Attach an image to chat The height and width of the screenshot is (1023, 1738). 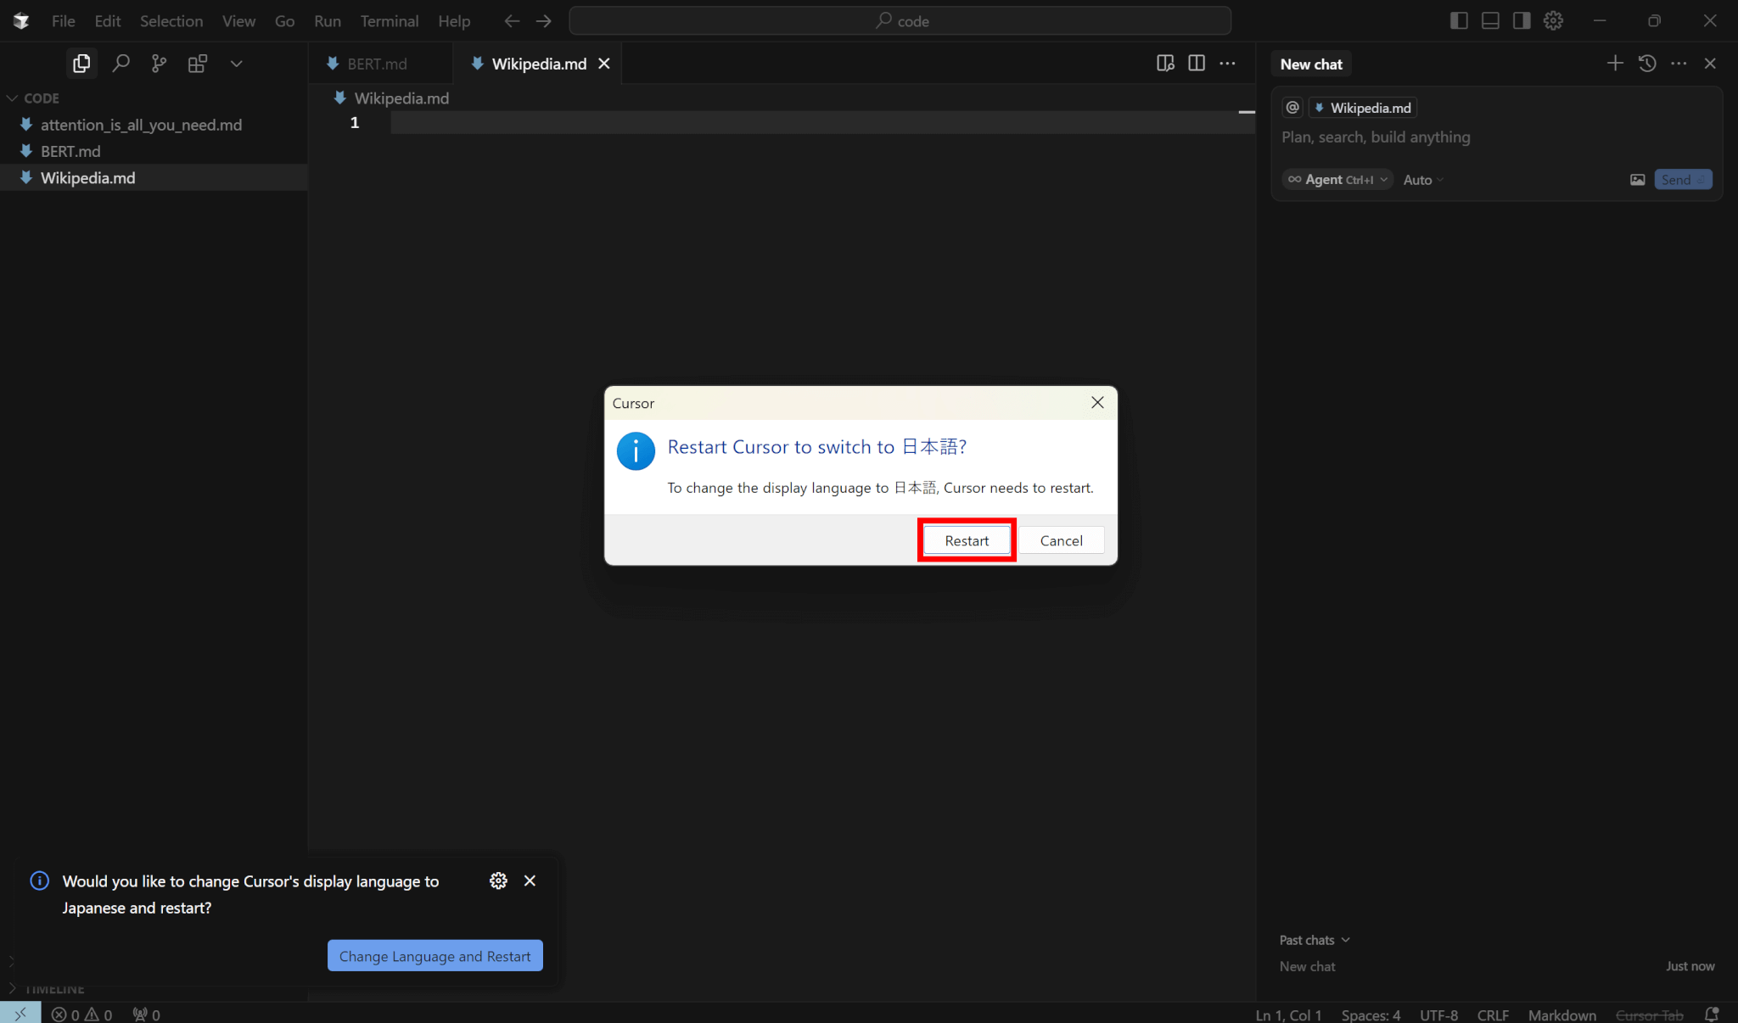[x=1637, y=180]
